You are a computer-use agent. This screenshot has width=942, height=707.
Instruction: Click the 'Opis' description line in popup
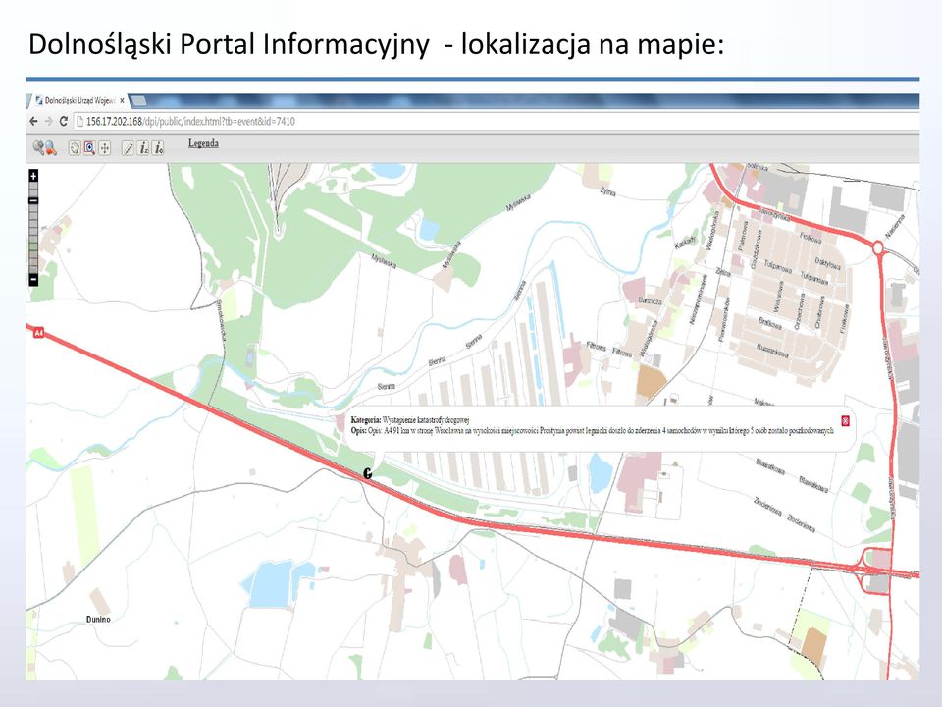(593, 430)
